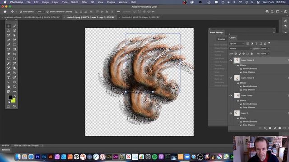
Task: Open the Image menu
Action: [45, 2]
